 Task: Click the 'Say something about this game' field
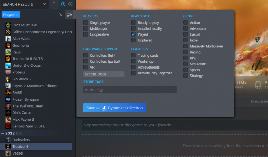pos(175,125)
